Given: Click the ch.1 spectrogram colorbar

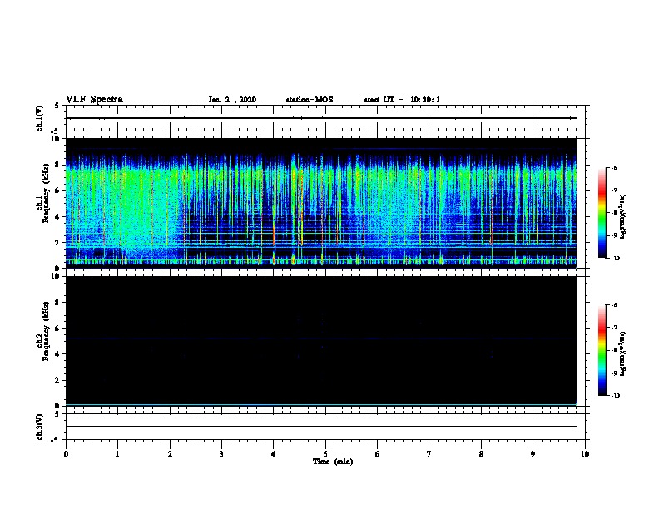Looking at the screenshot, I should coord(602,213).
